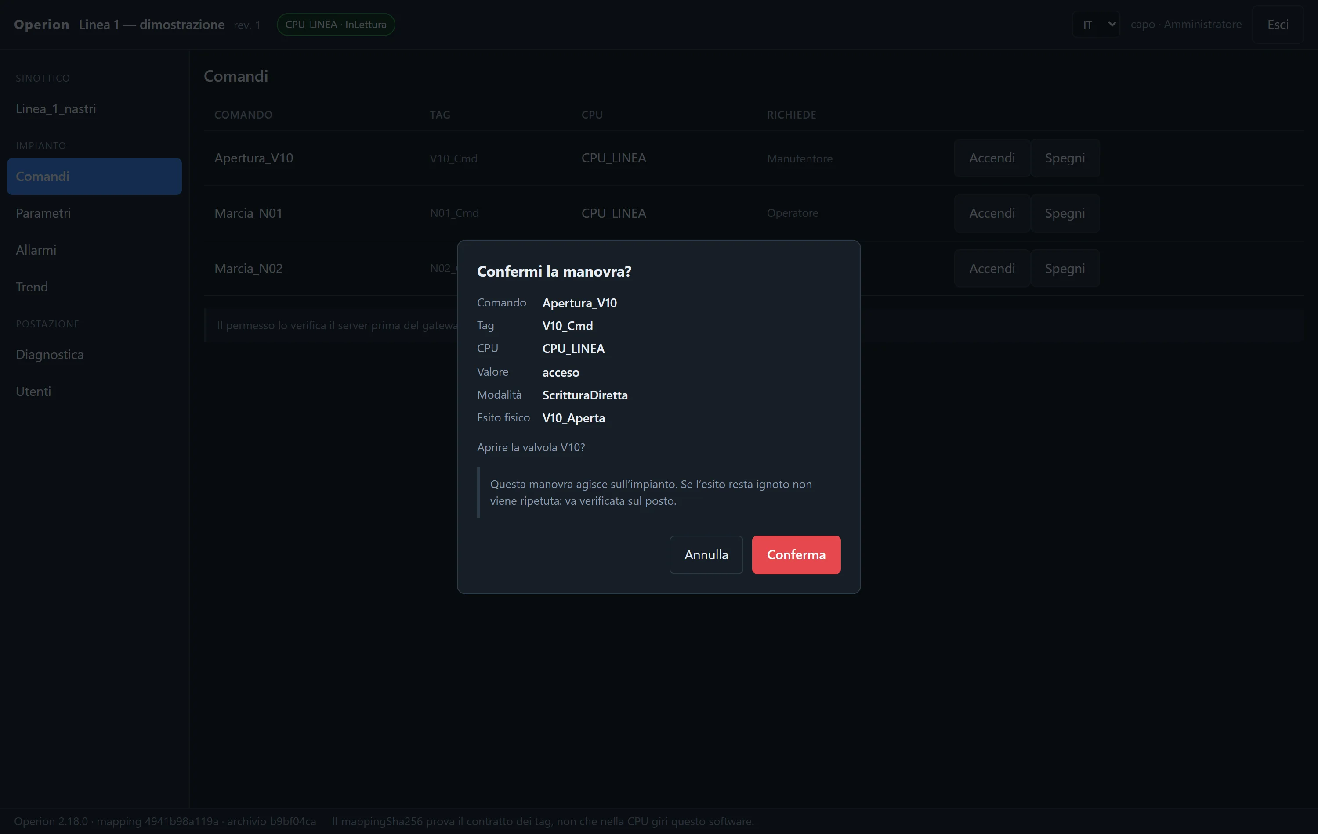Click the version text 'Operion 2.18.0' in the footer
The image size is (1318, 834).
(51, 821)
